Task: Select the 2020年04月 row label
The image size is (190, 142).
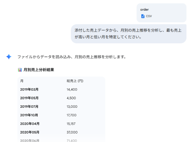Action: 29,124
